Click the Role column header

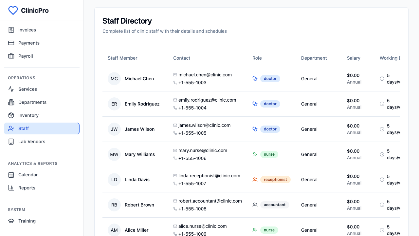click(257, 58)
